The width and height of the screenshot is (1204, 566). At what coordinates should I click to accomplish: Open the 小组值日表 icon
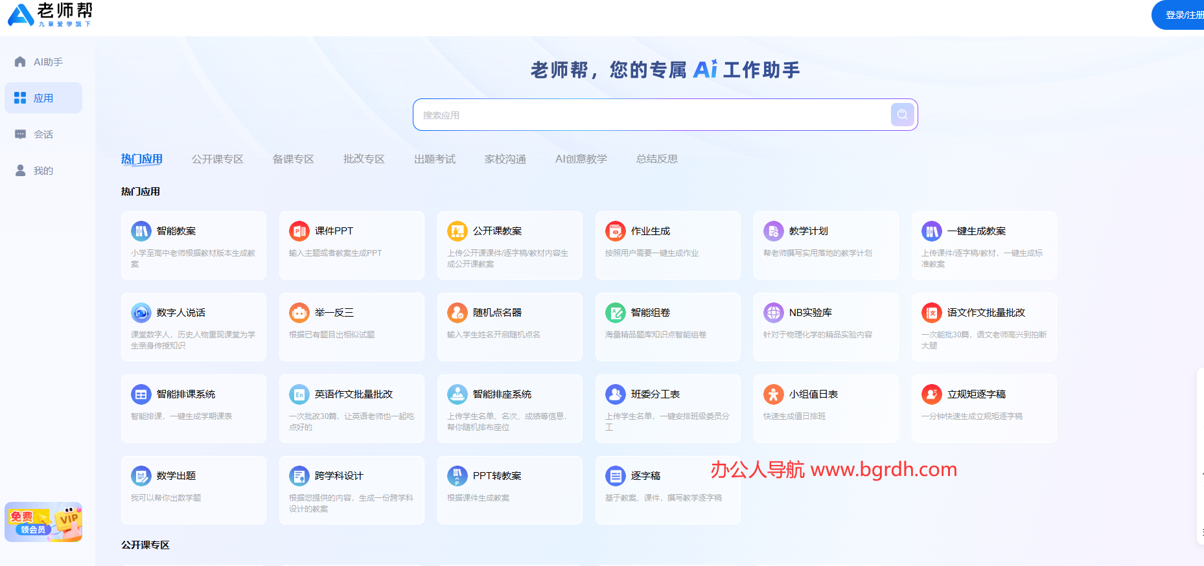click(774, 394)
